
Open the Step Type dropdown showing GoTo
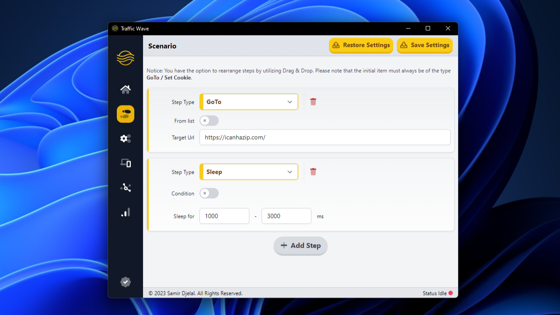pyautogui.click(x=248, y=101)
